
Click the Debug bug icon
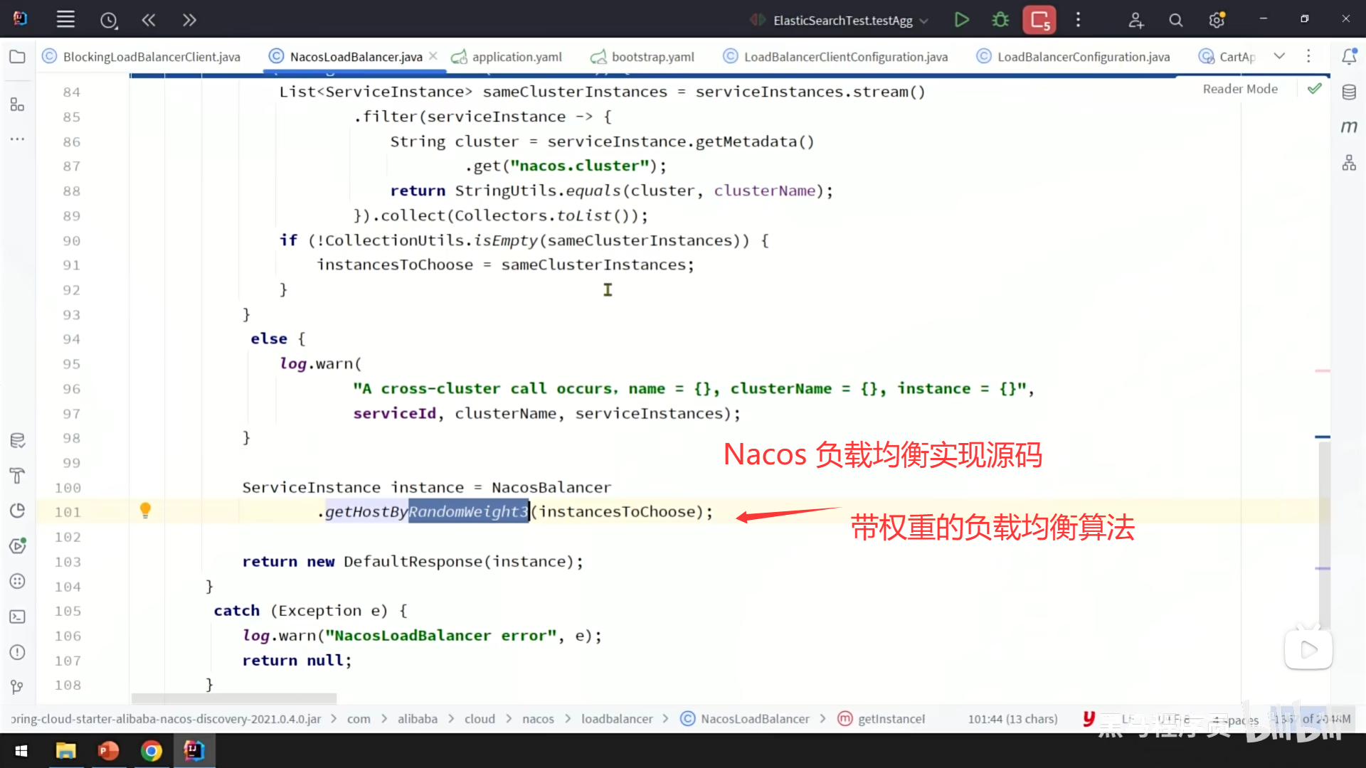tap(1000, 20)
